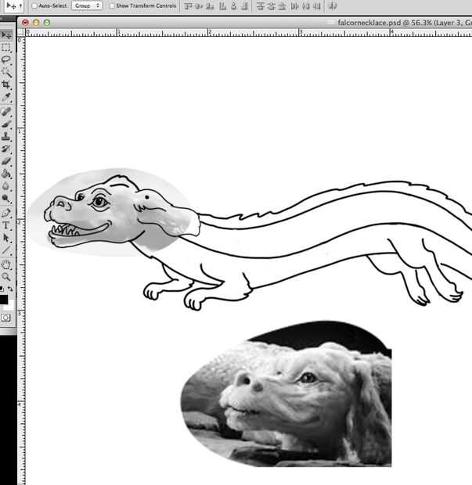Click Move tool preset icon in options bar
This screenshot has width=472, height=485.
coord(12,5)
